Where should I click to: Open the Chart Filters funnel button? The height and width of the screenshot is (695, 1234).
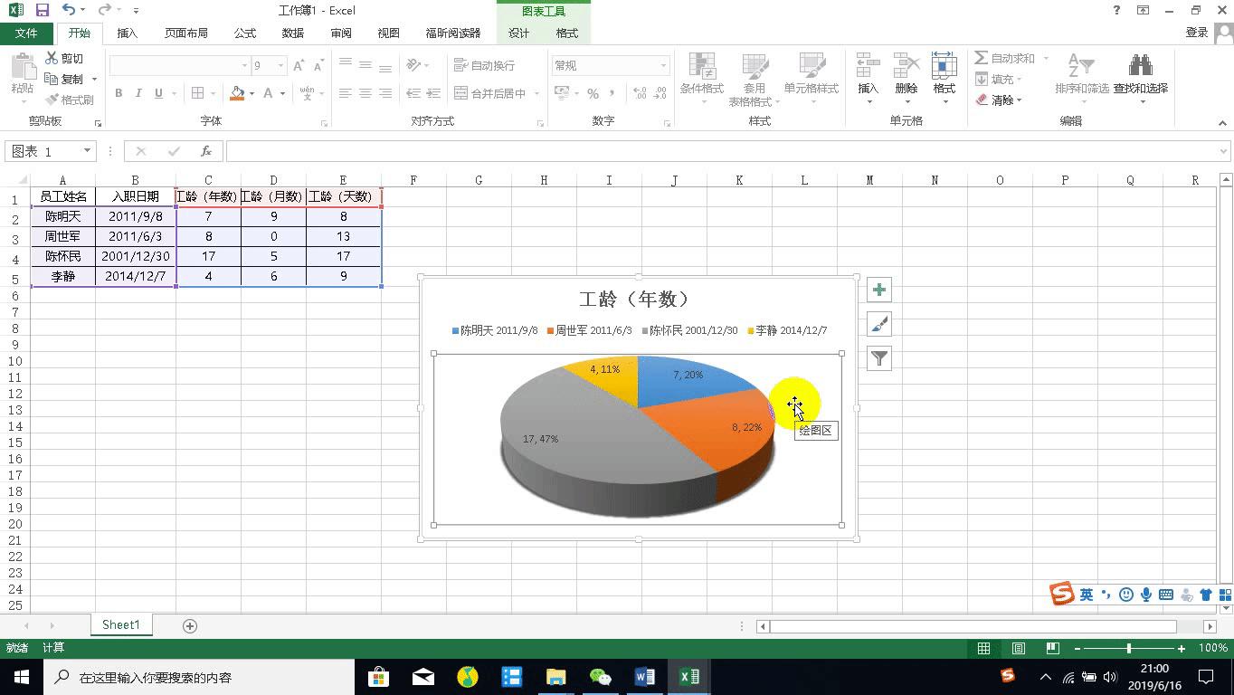(878, 358)
